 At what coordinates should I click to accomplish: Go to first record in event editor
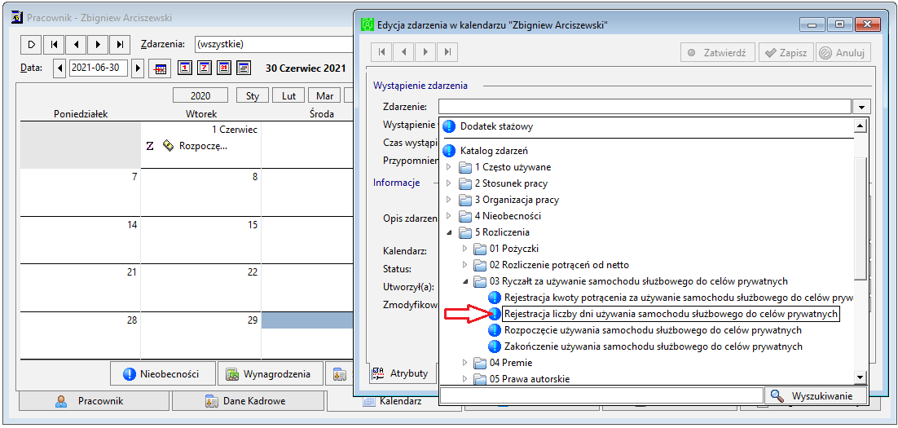tap(382, 52)
